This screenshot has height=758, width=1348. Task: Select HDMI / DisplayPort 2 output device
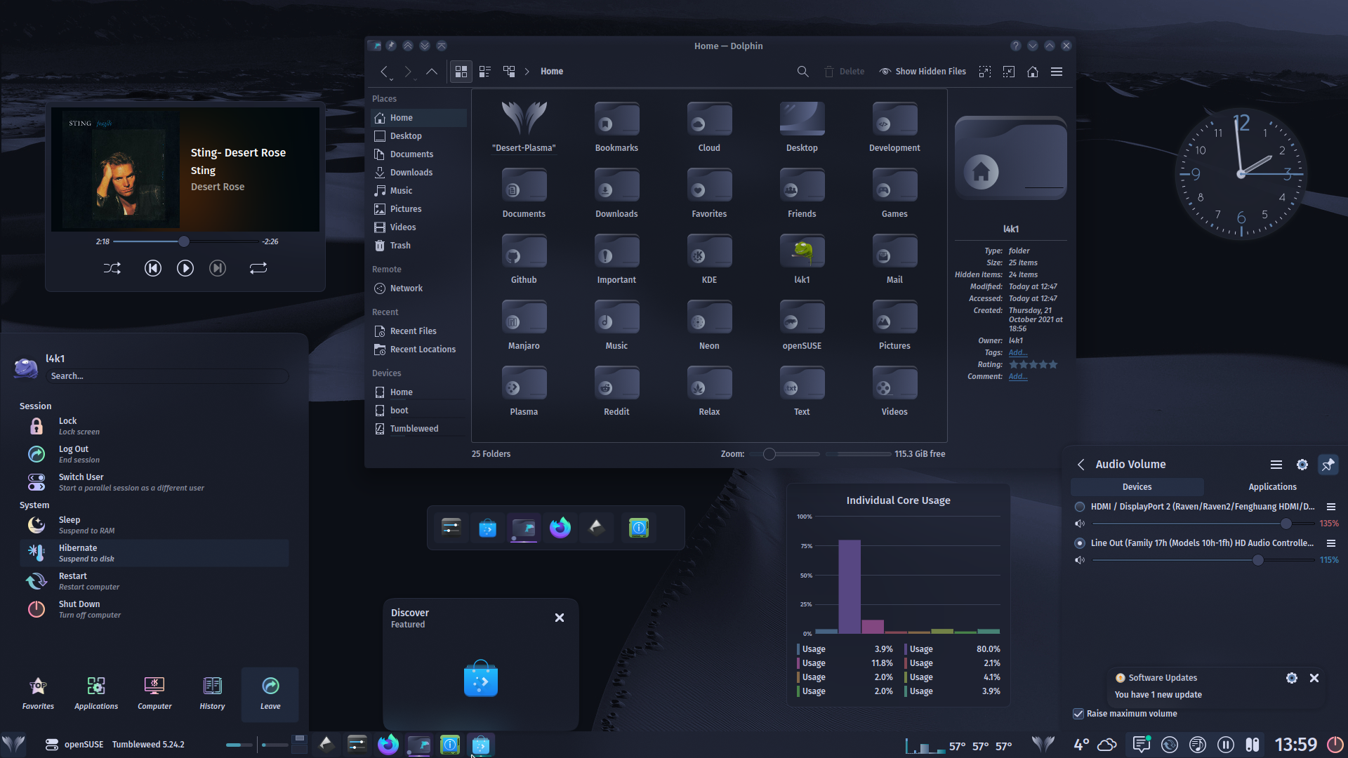(1080, 507)
